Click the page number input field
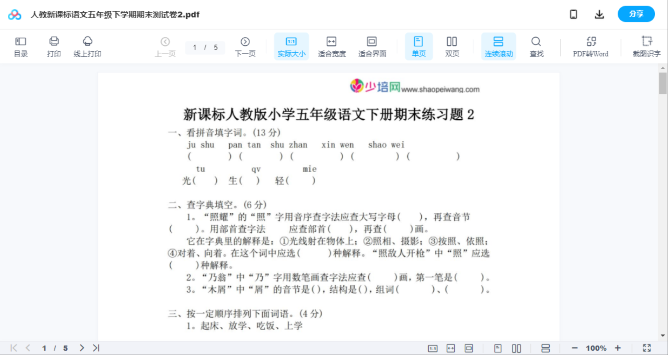Screen dimensions: 668x355 [x=199, y=48]
